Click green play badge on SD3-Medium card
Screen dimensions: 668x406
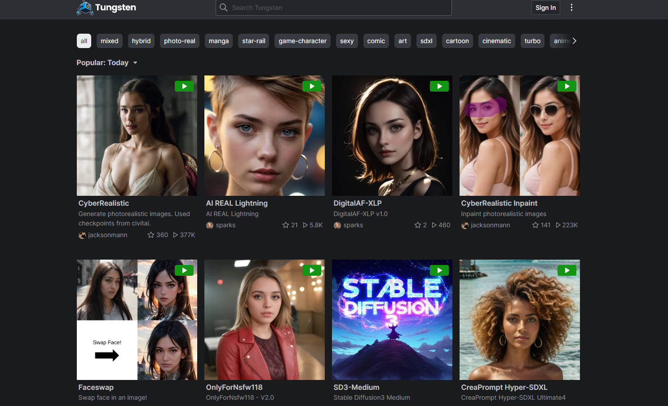pos(439,270)
